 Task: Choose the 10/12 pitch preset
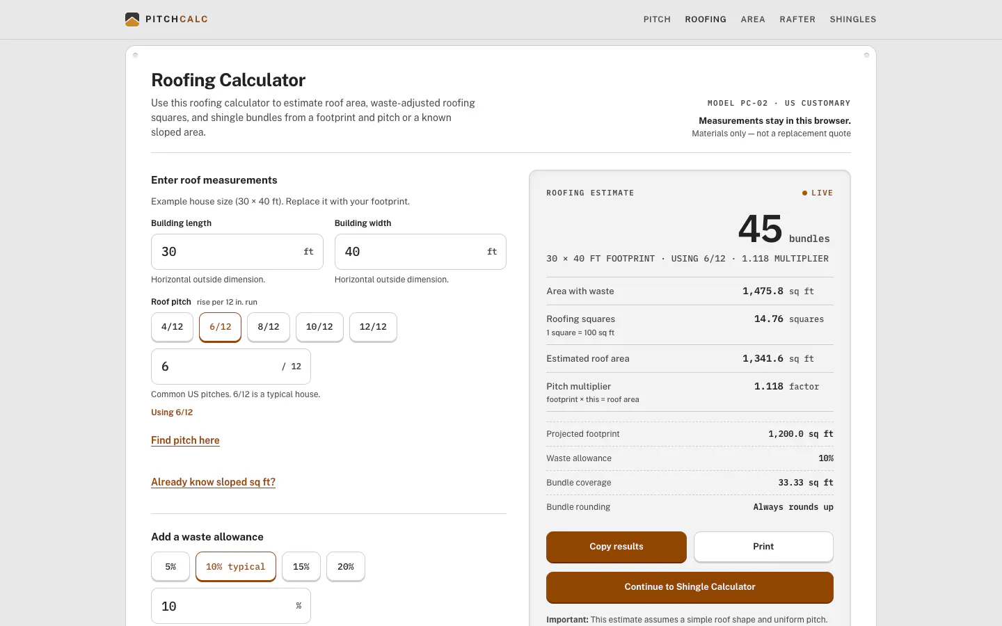point(319,327)
